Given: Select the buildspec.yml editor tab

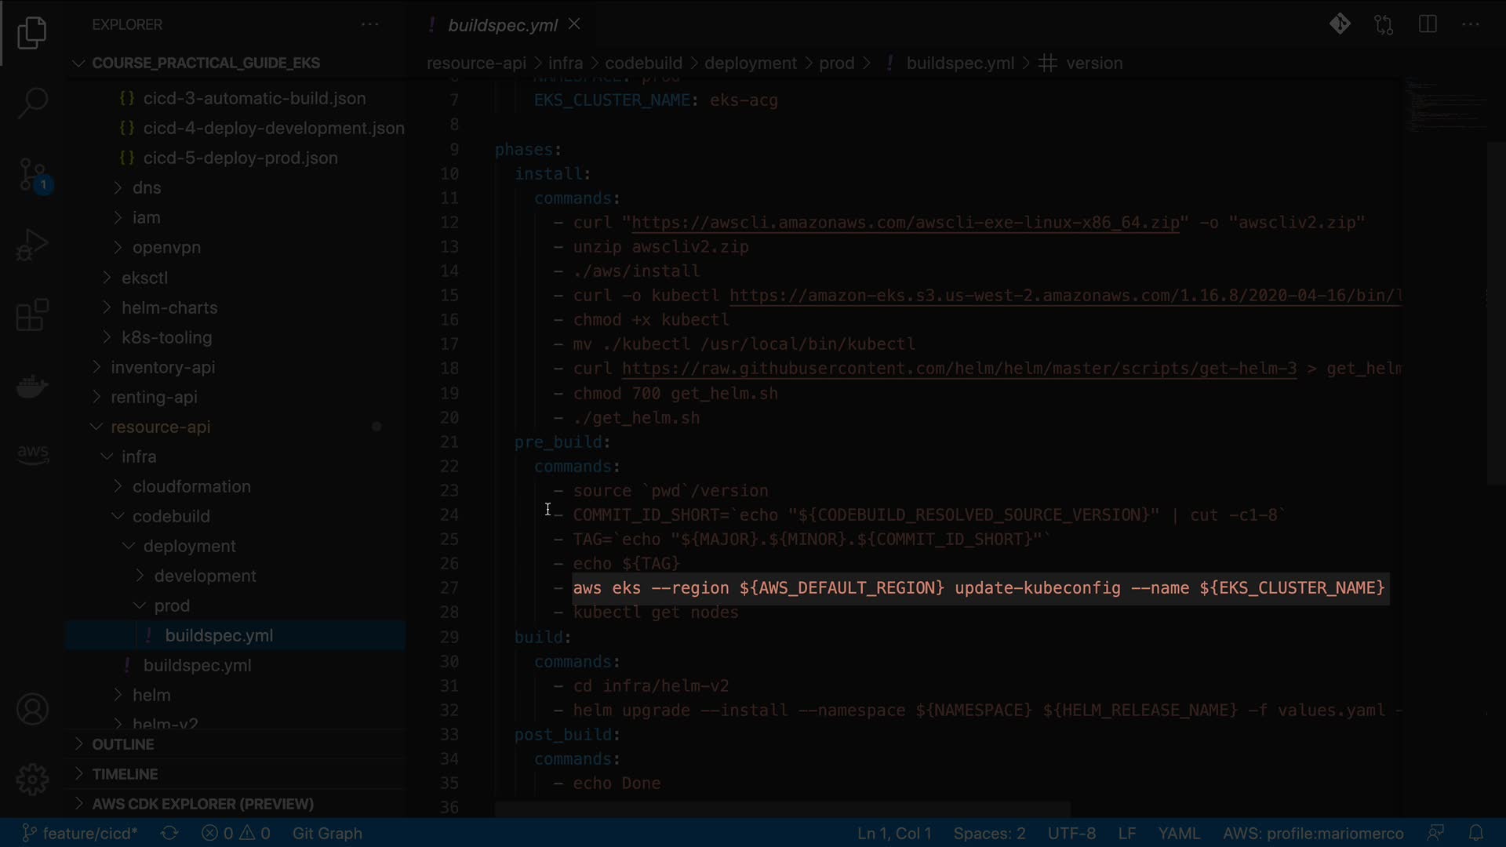Looking at the screenshot, I should [502, 25].
